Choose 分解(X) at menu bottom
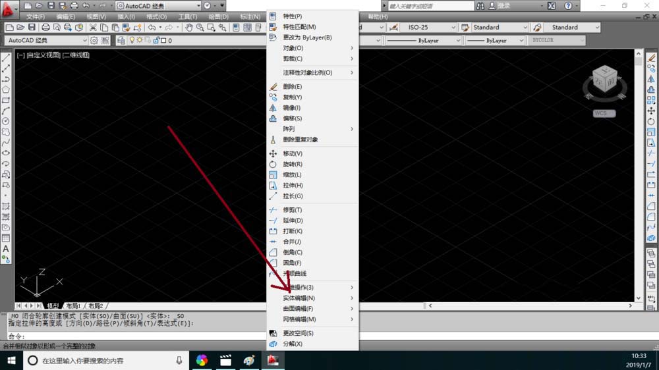 coord(312,344)
